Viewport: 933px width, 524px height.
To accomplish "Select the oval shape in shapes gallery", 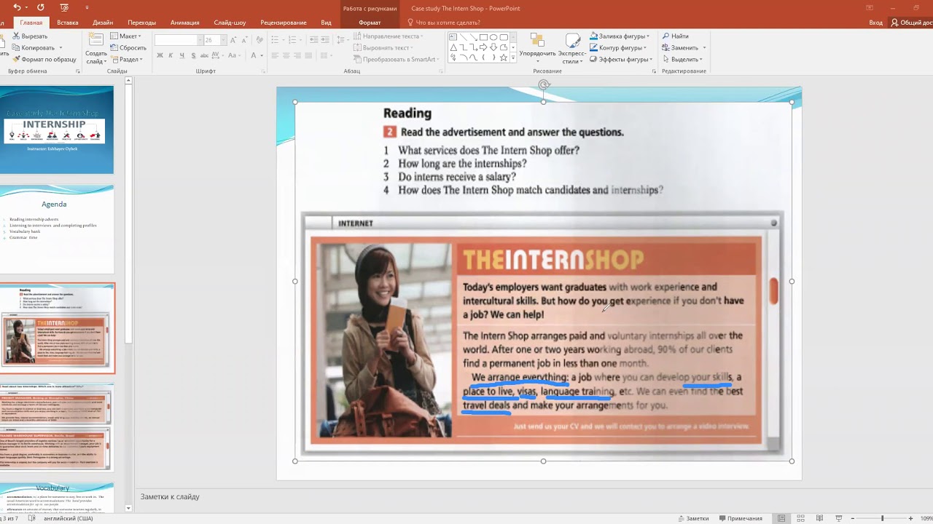I will [x=493, y=37].
